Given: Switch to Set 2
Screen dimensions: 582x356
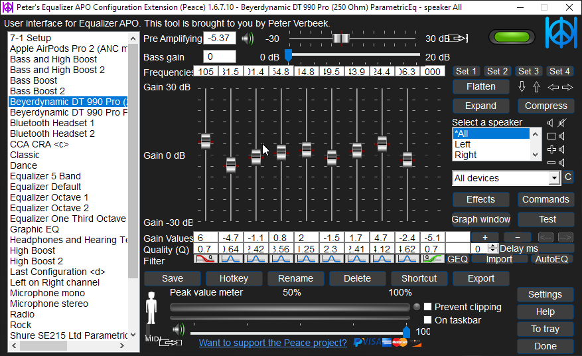Looking at the screenshot, I should click(x=497, y=71).
